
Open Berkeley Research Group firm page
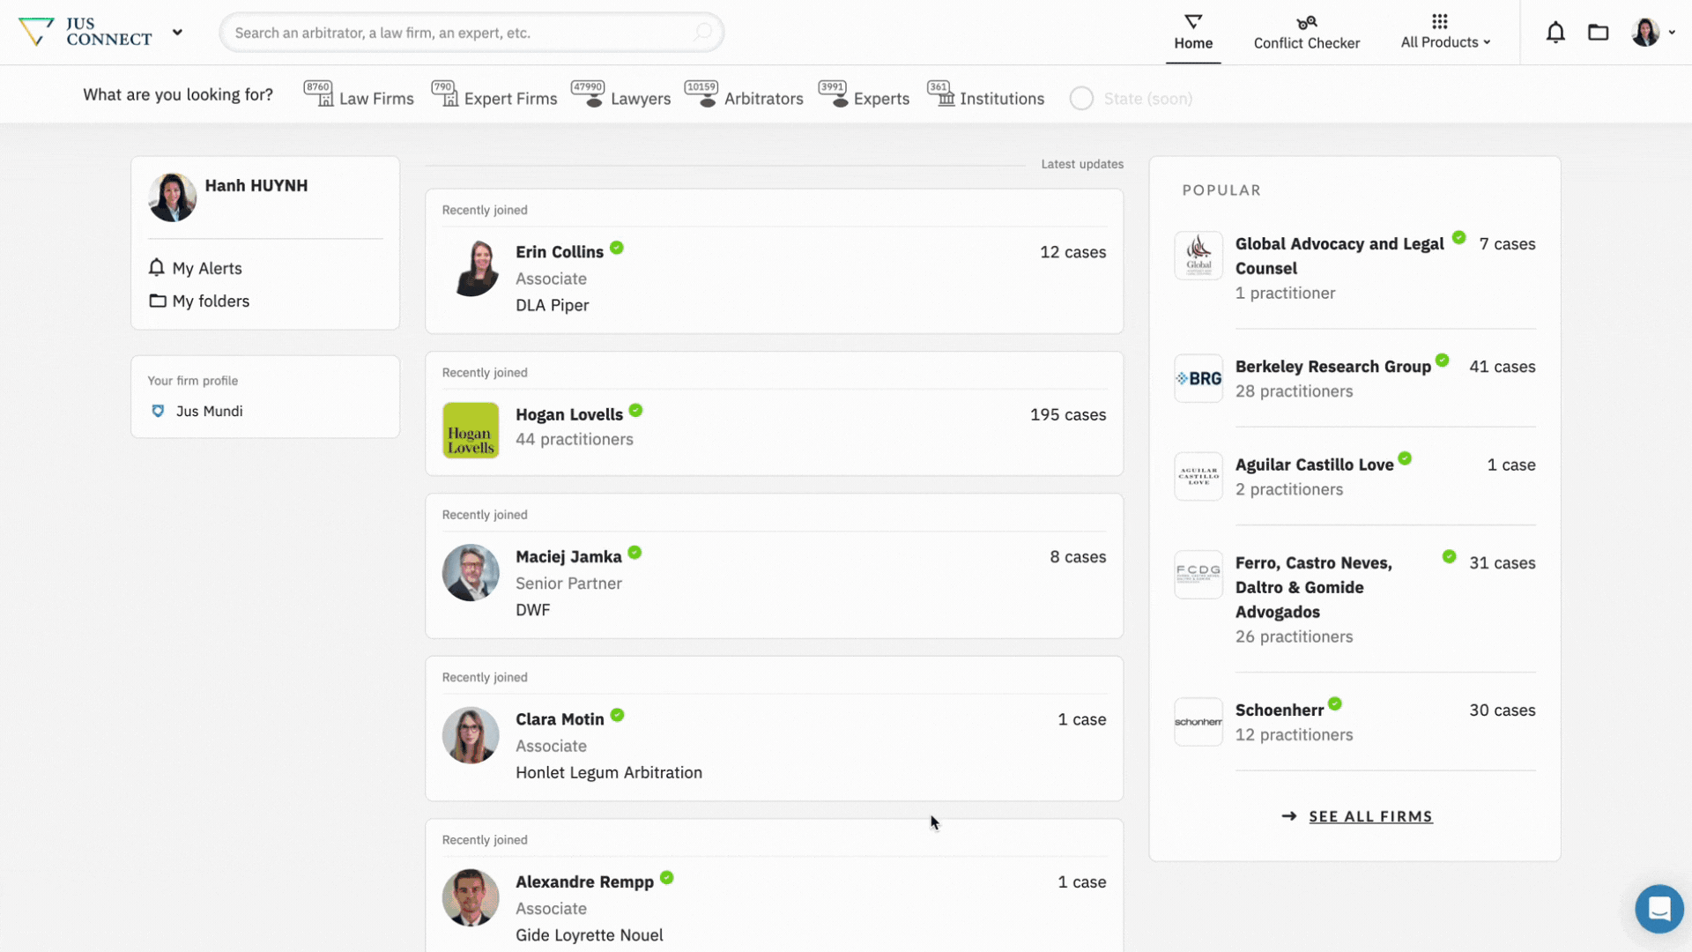[1332, 367]
